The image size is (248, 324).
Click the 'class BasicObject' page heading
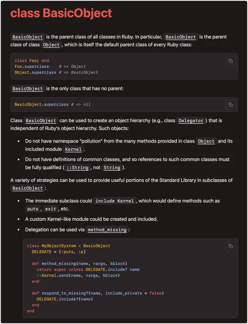pyautogui.click(x=61, y=13)
